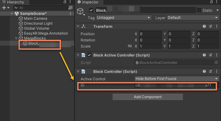Collapse Block Active Controller component
This screenshot has width=221, height=121.
78,55
